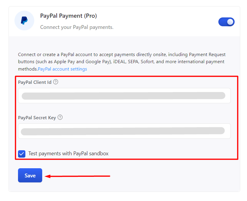
Task: Click the red arrow pointing at Save
Action: 77,176
